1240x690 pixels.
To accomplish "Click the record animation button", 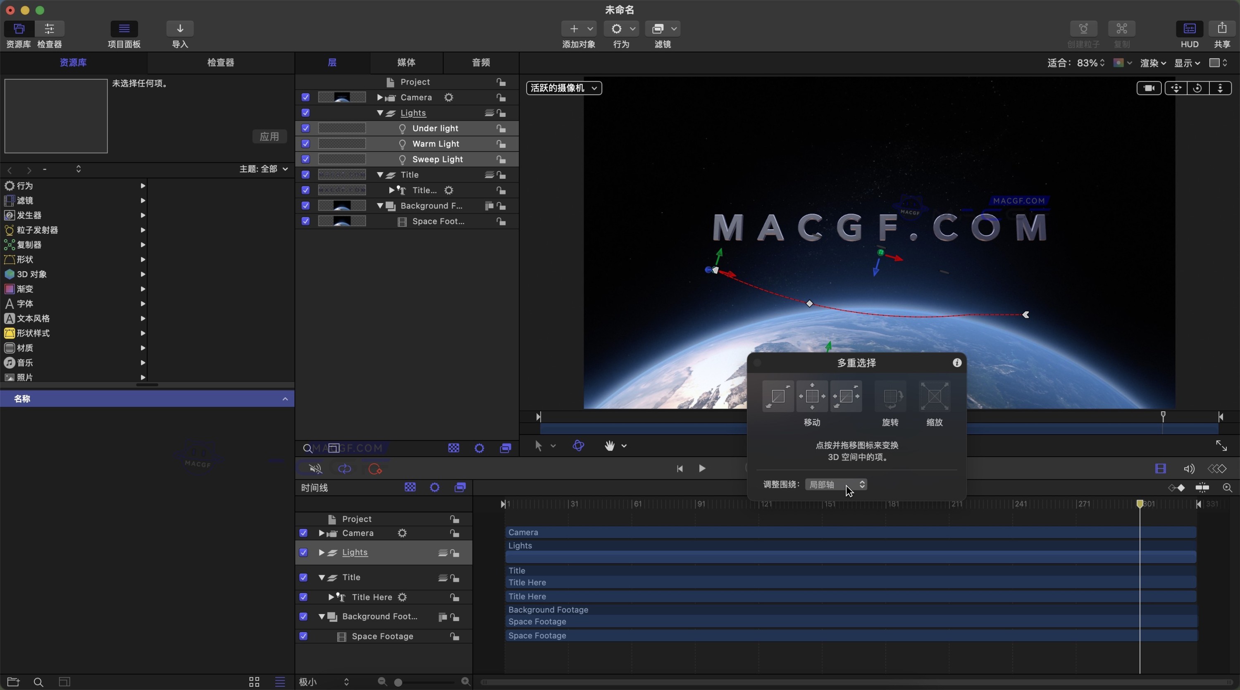I will pyautogui.click(x=374, y=469).
